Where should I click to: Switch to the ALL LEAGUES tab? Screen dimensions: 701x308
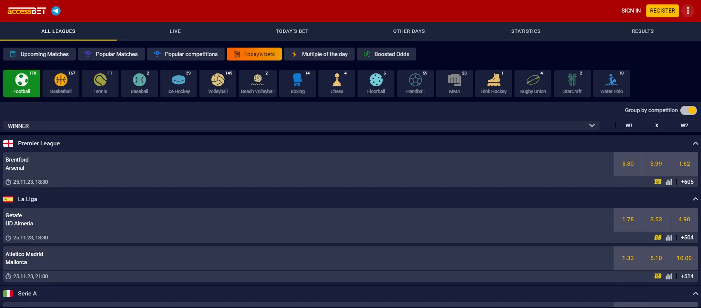pos(58,31)
